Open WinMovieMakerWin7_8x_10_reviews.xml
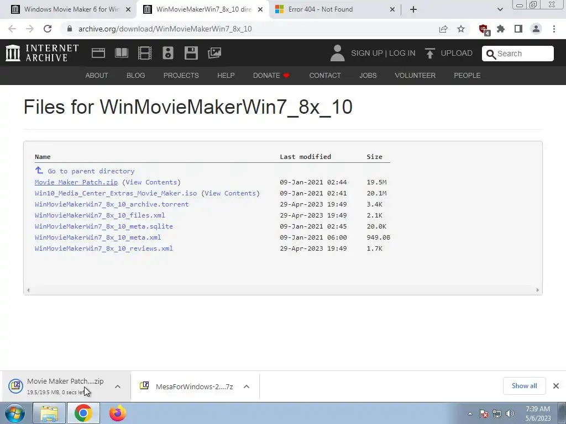566x424 pixels. (x=103, y=248)
